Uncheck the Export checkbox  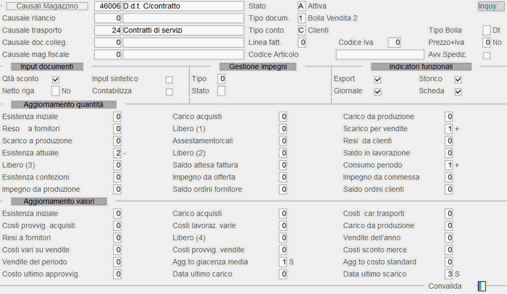[377, 80]
